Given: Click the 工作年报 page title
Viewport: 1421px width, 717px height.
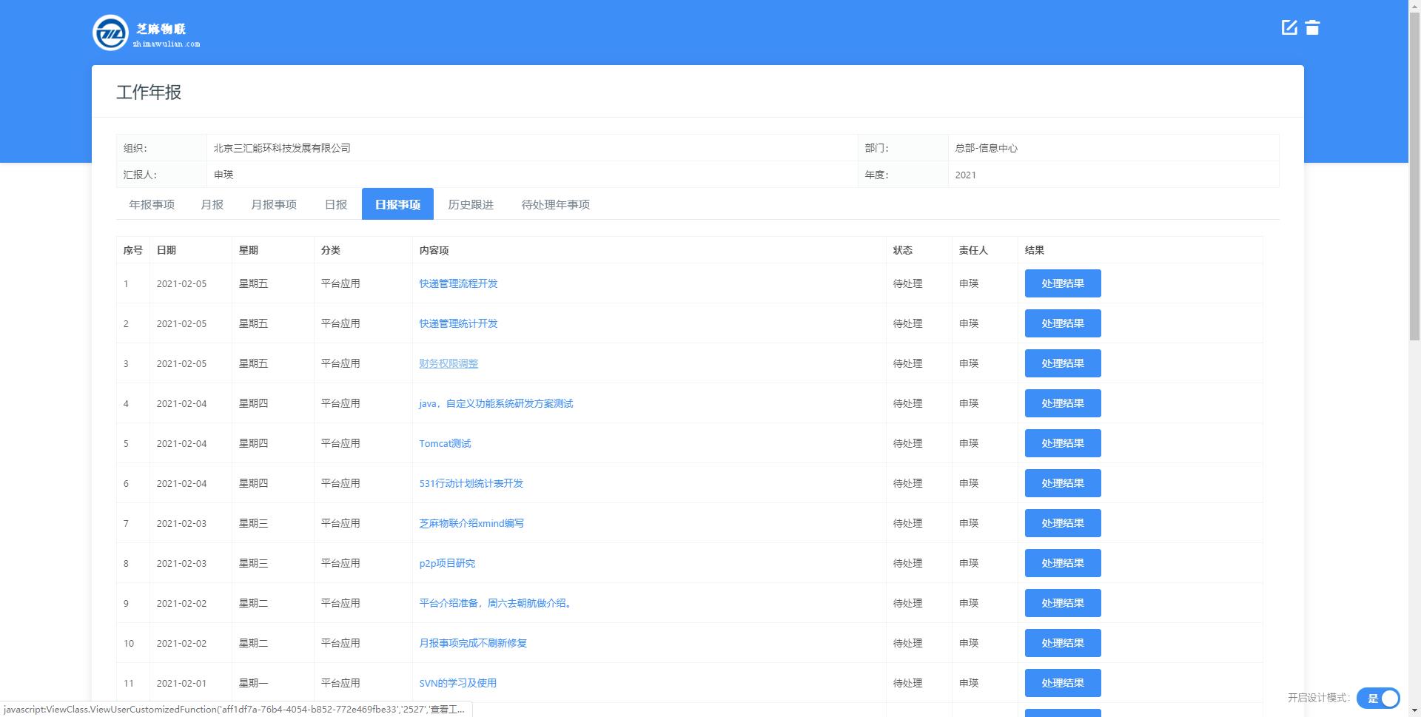Looking at the screenshot, I should tap(149, 92).
